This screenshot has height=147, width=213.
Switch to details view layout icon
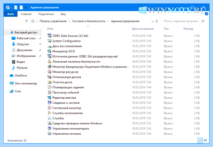click(x=200, y=140)
